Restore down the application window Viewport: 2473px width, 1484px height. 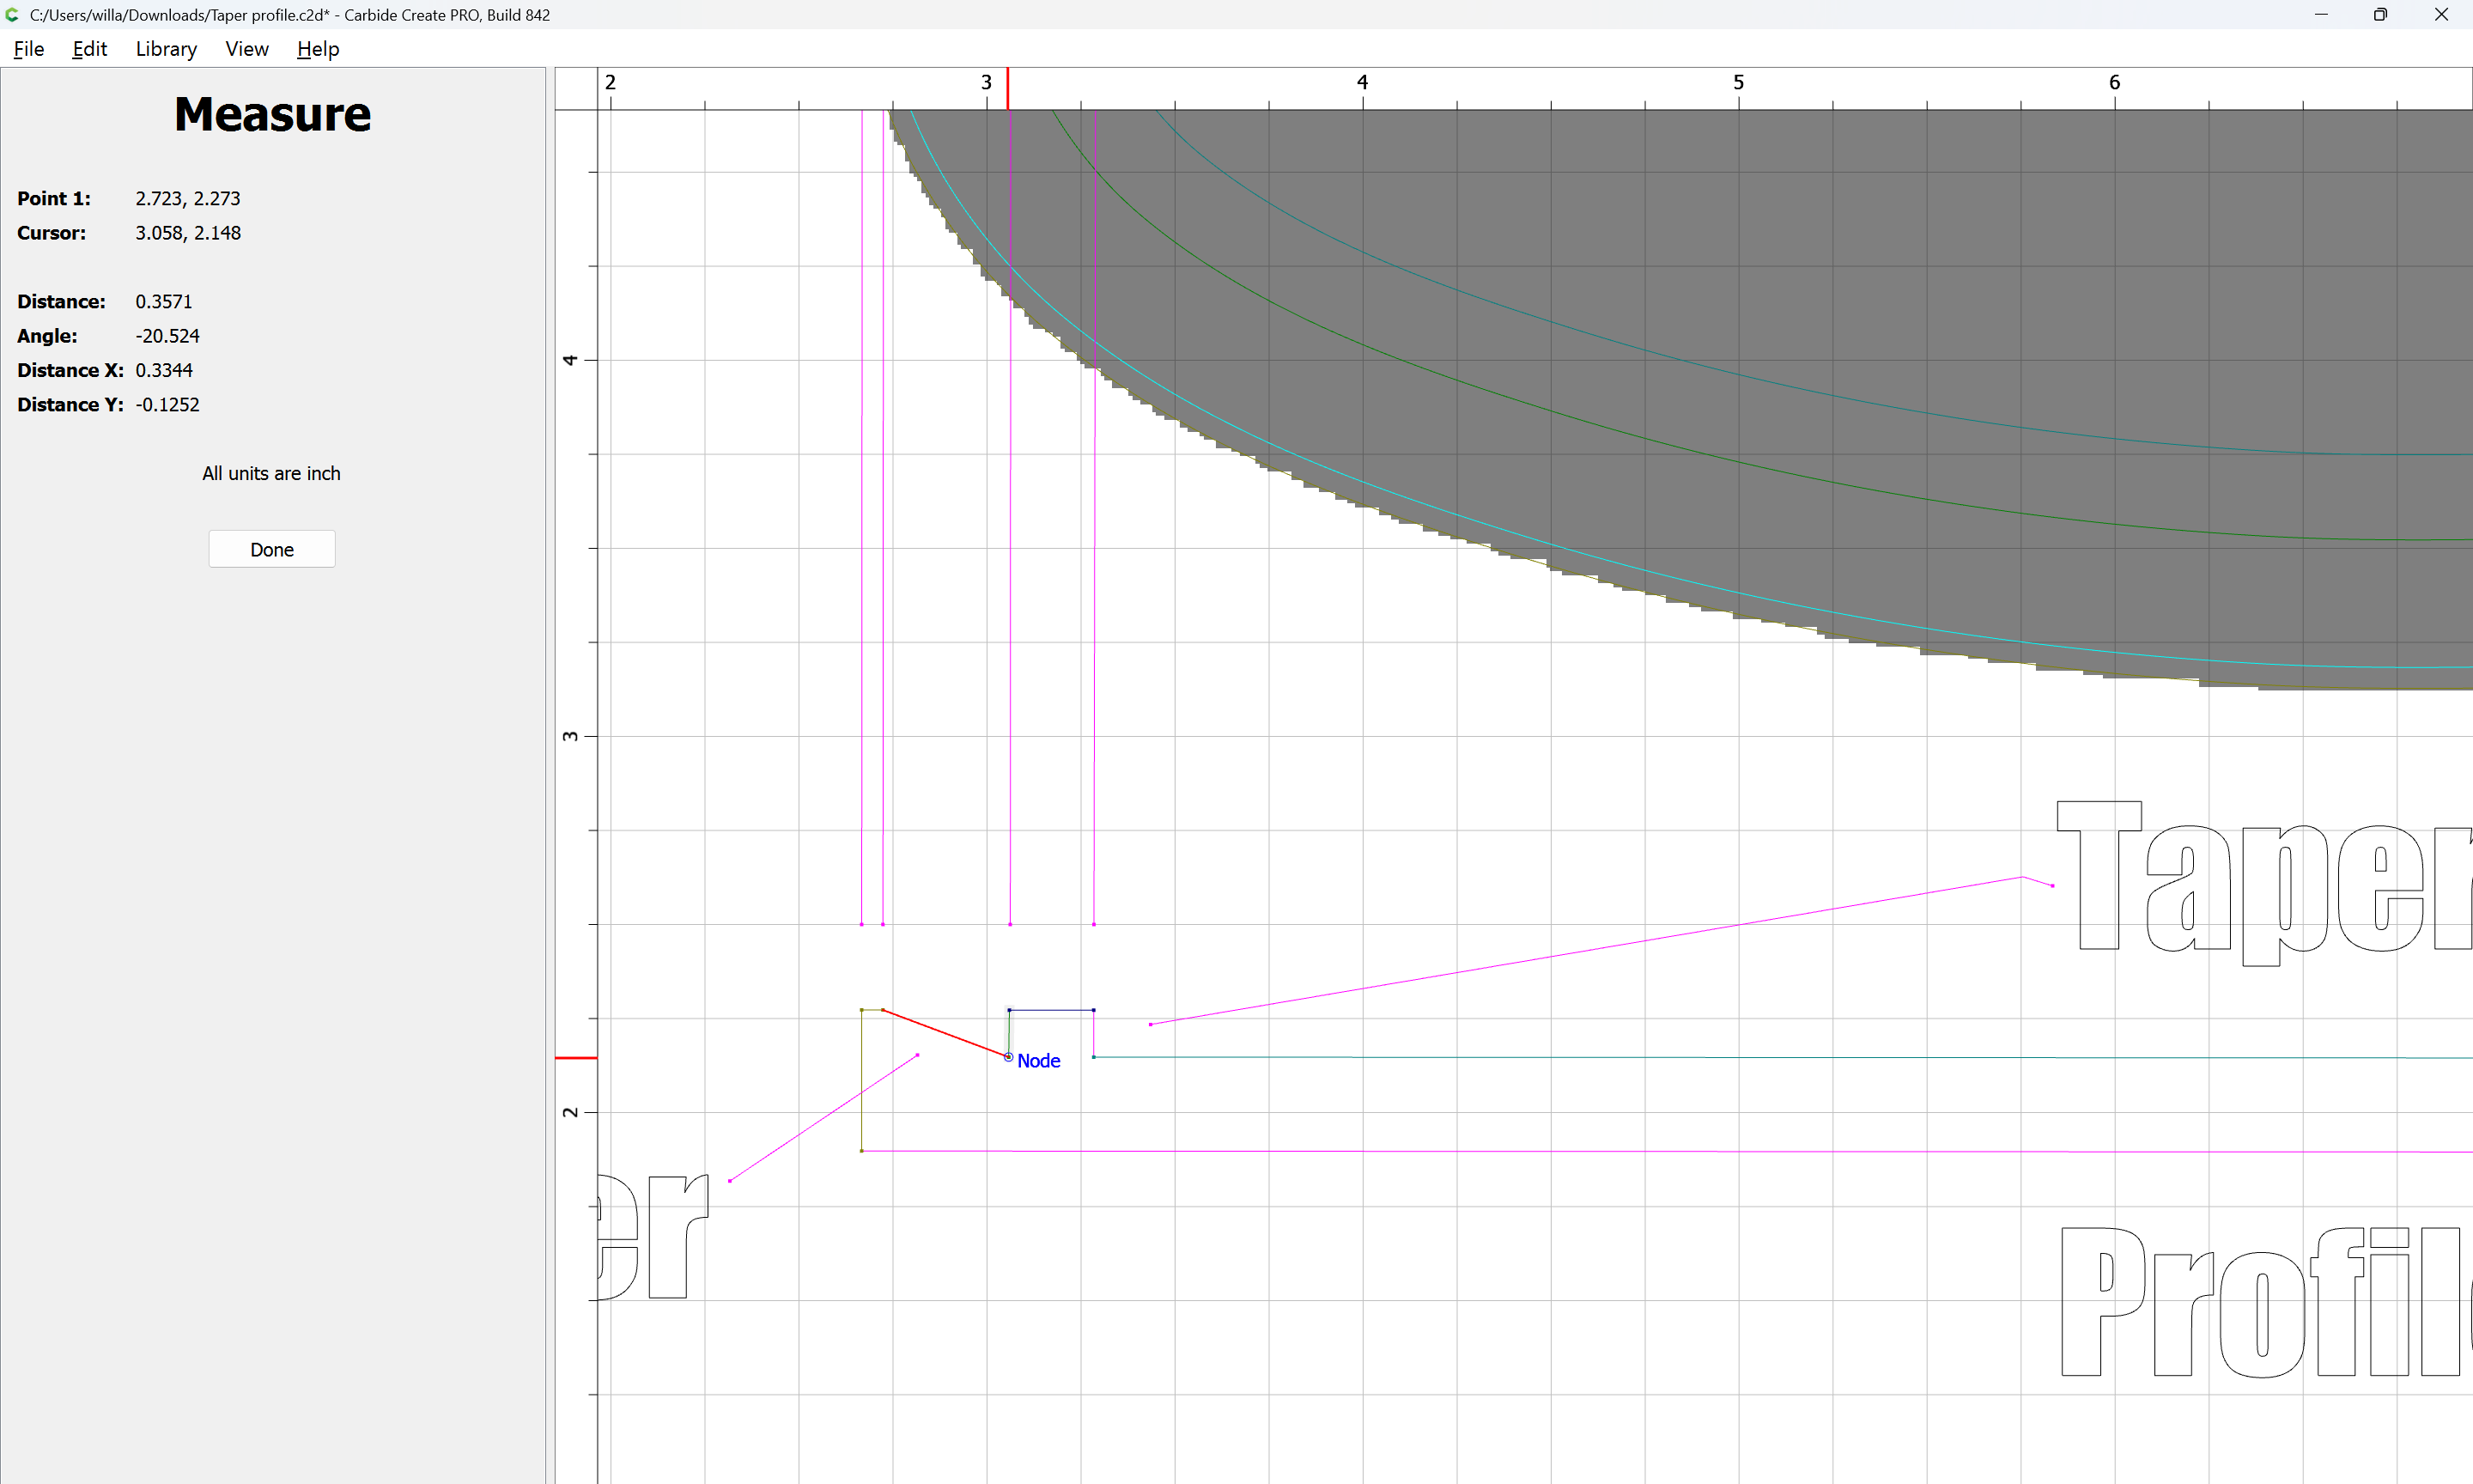pyautogui.click(x=2380, y=15)
